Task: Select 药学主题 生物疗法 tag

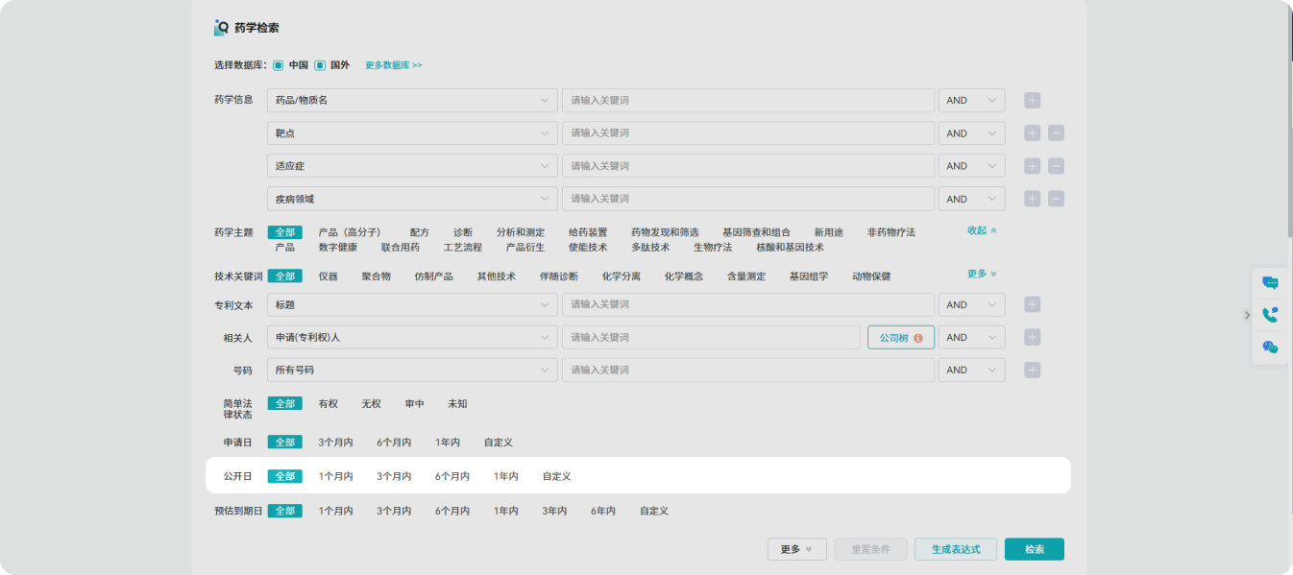Action: pos(713,247)
